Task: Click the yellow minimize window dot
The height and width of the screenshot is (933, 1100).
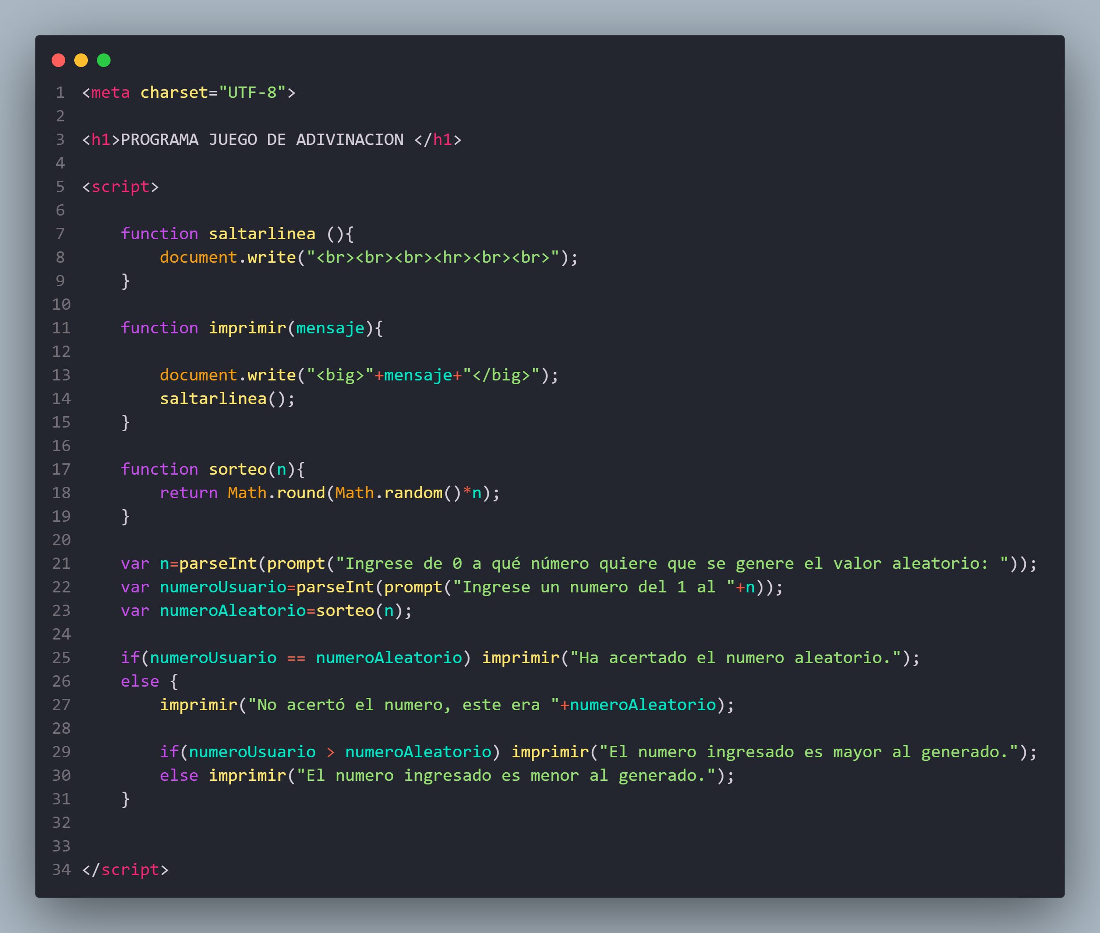Action: pos(81,60)
